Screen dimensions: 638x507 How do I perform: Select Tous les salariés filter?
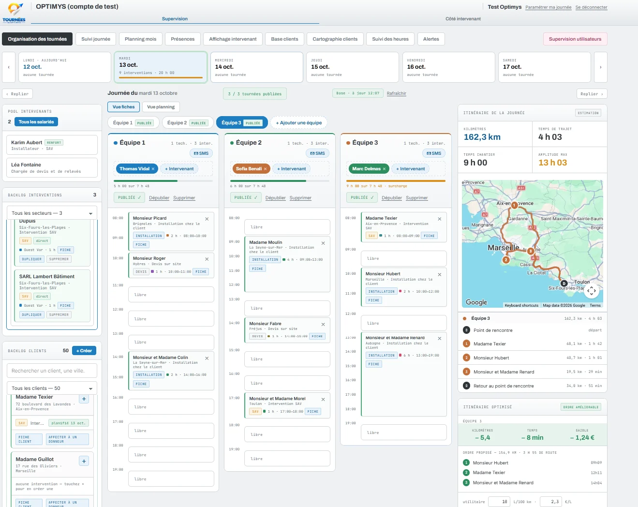36,122
